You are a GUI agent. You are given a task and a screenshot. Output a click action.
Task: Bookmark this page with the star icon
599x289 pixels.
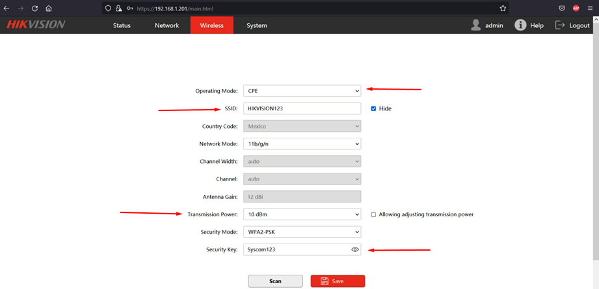(503, 8)
